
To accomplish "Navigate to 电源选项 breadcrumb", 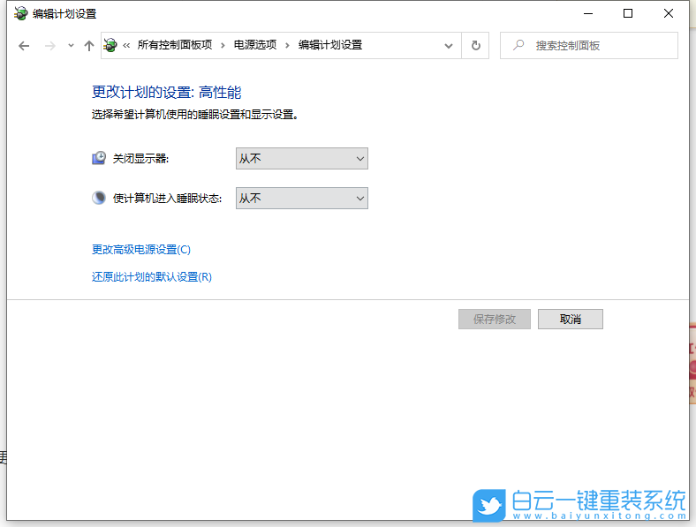I will (255, 45).
